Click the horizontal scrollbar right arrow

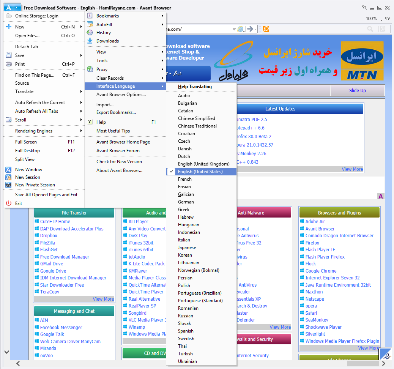(384, 364)
